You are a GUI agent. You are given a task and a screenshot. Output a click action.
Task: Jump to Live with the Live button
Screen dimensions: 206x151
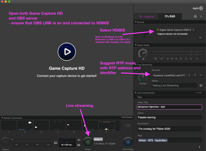(48, 145)
